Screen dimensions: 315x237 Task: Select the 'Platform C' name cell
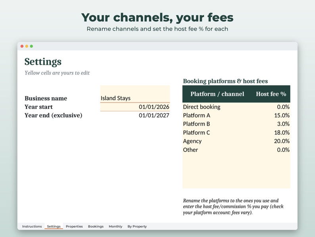[x=217, y=132]
